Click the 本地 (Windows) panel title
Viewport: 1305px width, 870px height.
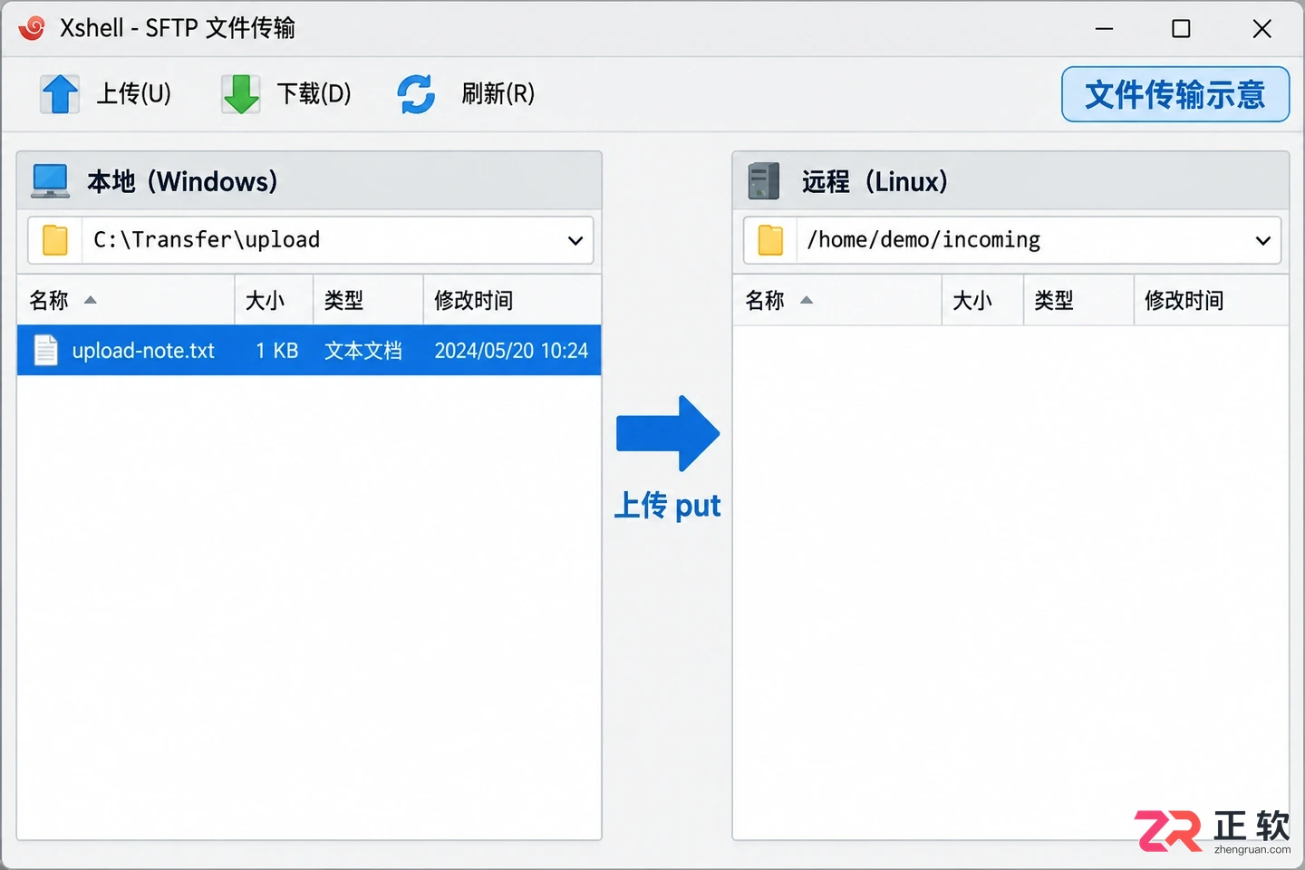click(182, 181)
